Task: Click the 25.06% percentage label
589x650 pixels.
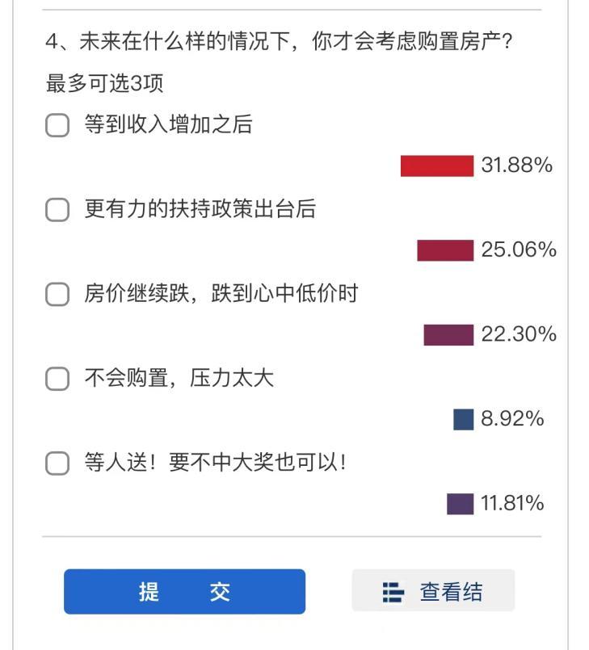Action: (x=519, y=250)
